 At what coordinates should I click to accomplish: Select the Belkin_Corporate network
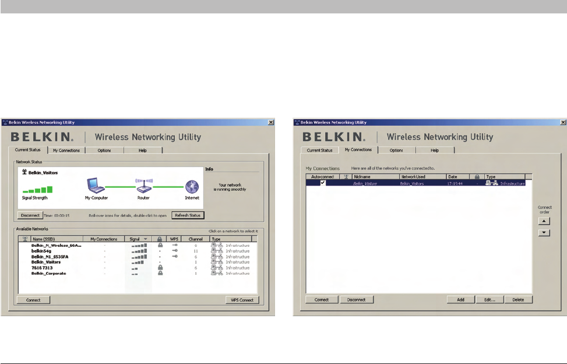(x=138, y=273)
